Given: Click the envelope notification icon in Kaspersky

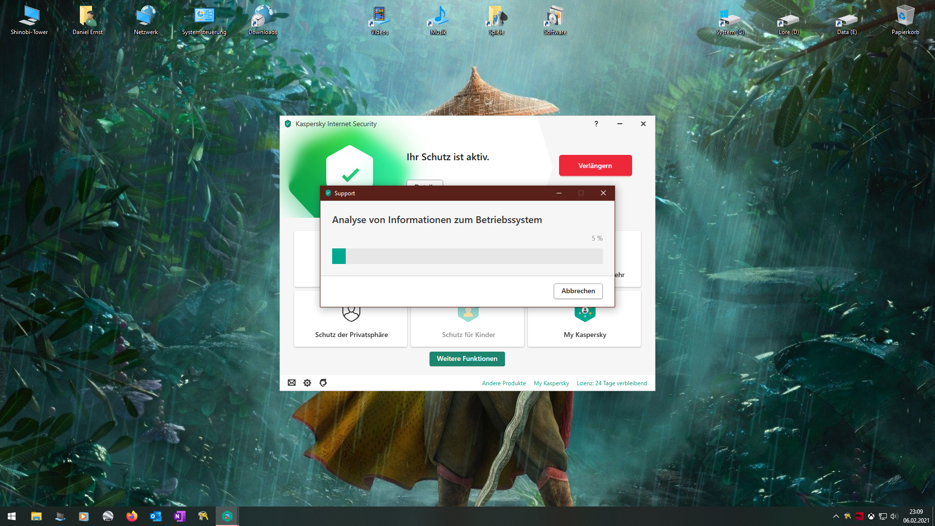Looking at the screenshot, I should coord(292,383).
